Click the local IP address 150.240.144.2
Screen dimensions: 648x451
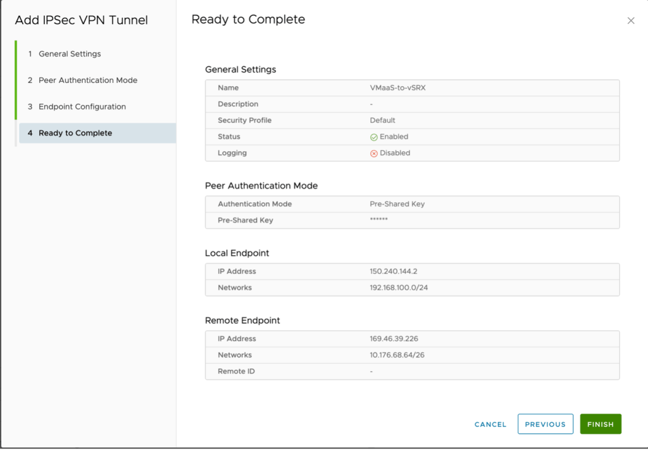(x=393, y=271)
